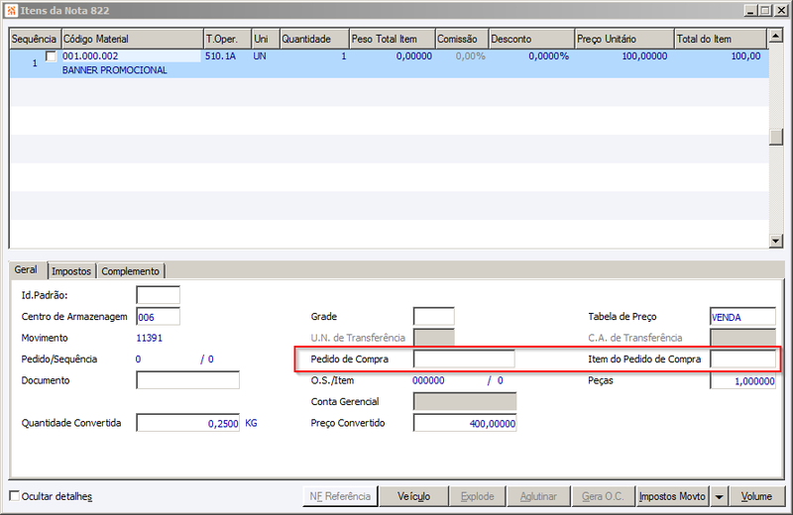Click the C.A. de Transferência field
This screenshot has width=793, height=515.
pos(742,338)
